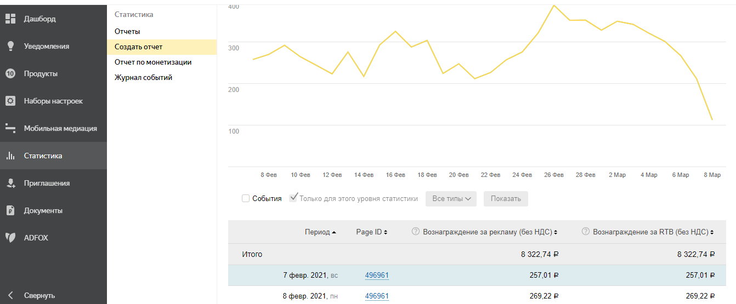Sort table by Page ID column
The height and width of the screenshot is (304, 736).
click(x=371, y=232)
